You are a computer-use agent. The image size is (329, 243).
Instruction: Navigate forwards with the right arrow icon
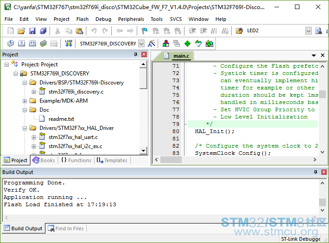(130, 31)
